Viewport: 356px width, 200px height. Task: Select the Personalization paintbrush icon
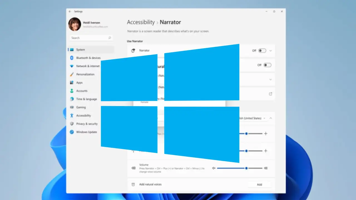coord(71,74)
